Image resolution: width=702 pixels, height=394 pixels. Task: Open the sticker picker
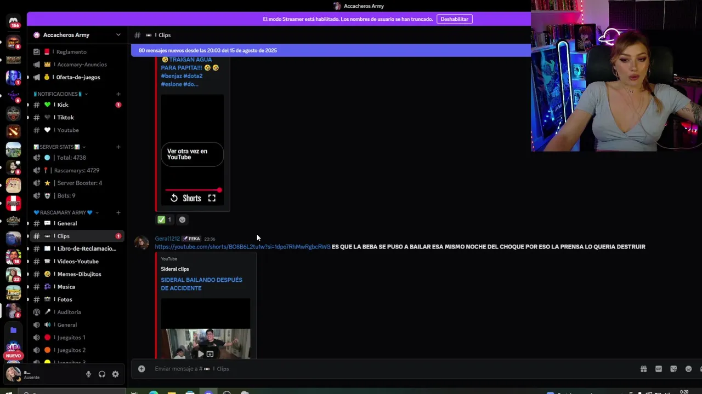click(x=673, y=369)
